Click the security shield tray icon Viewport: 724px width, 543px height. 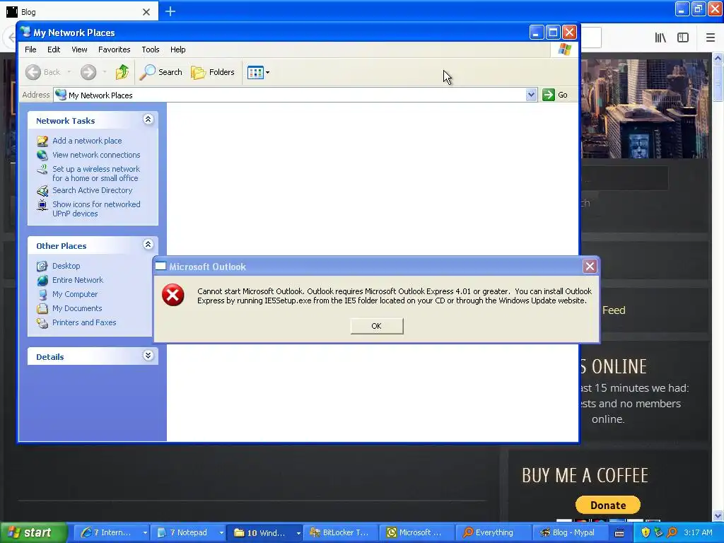[646, 533]
